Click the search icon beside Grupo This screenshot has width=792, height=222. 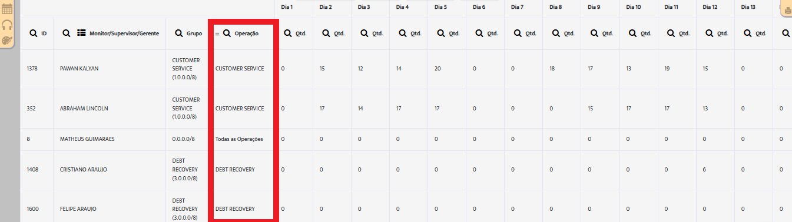point(179,33)
